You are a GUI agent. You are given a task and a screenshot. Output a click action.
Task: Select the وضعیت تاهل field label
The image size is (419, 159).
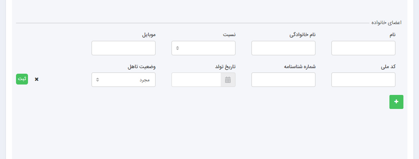(x=142, y=66)
